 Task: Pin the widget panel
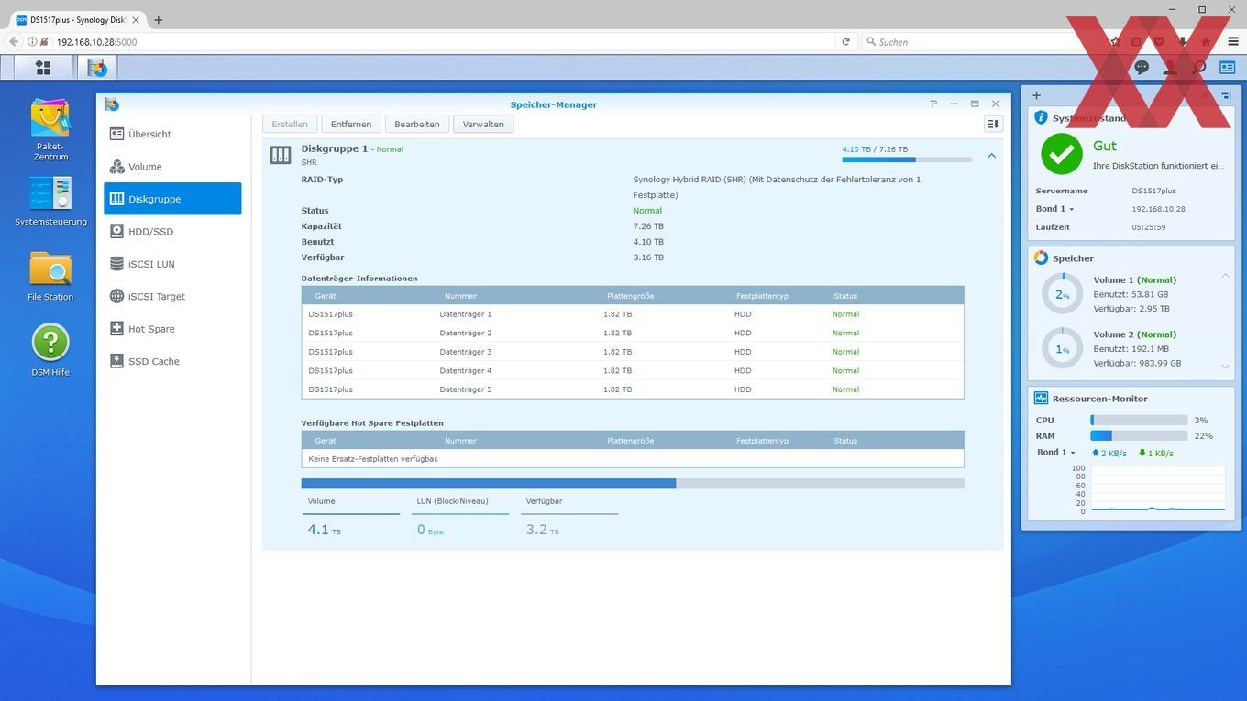click(1226, 95)
